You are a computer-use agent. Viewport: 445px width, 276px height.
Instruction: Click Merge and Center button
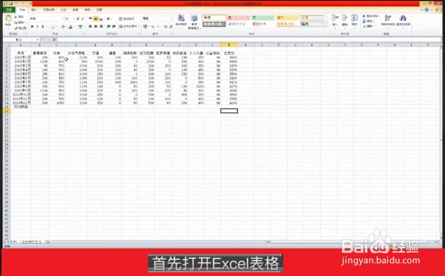tap(128, 26)
